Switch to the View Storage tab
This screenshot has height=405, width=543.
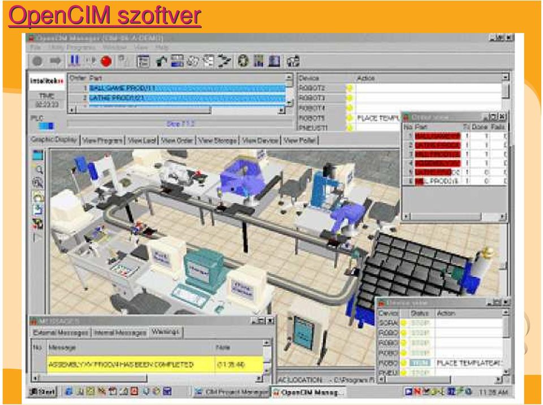(x=217, y=140)
